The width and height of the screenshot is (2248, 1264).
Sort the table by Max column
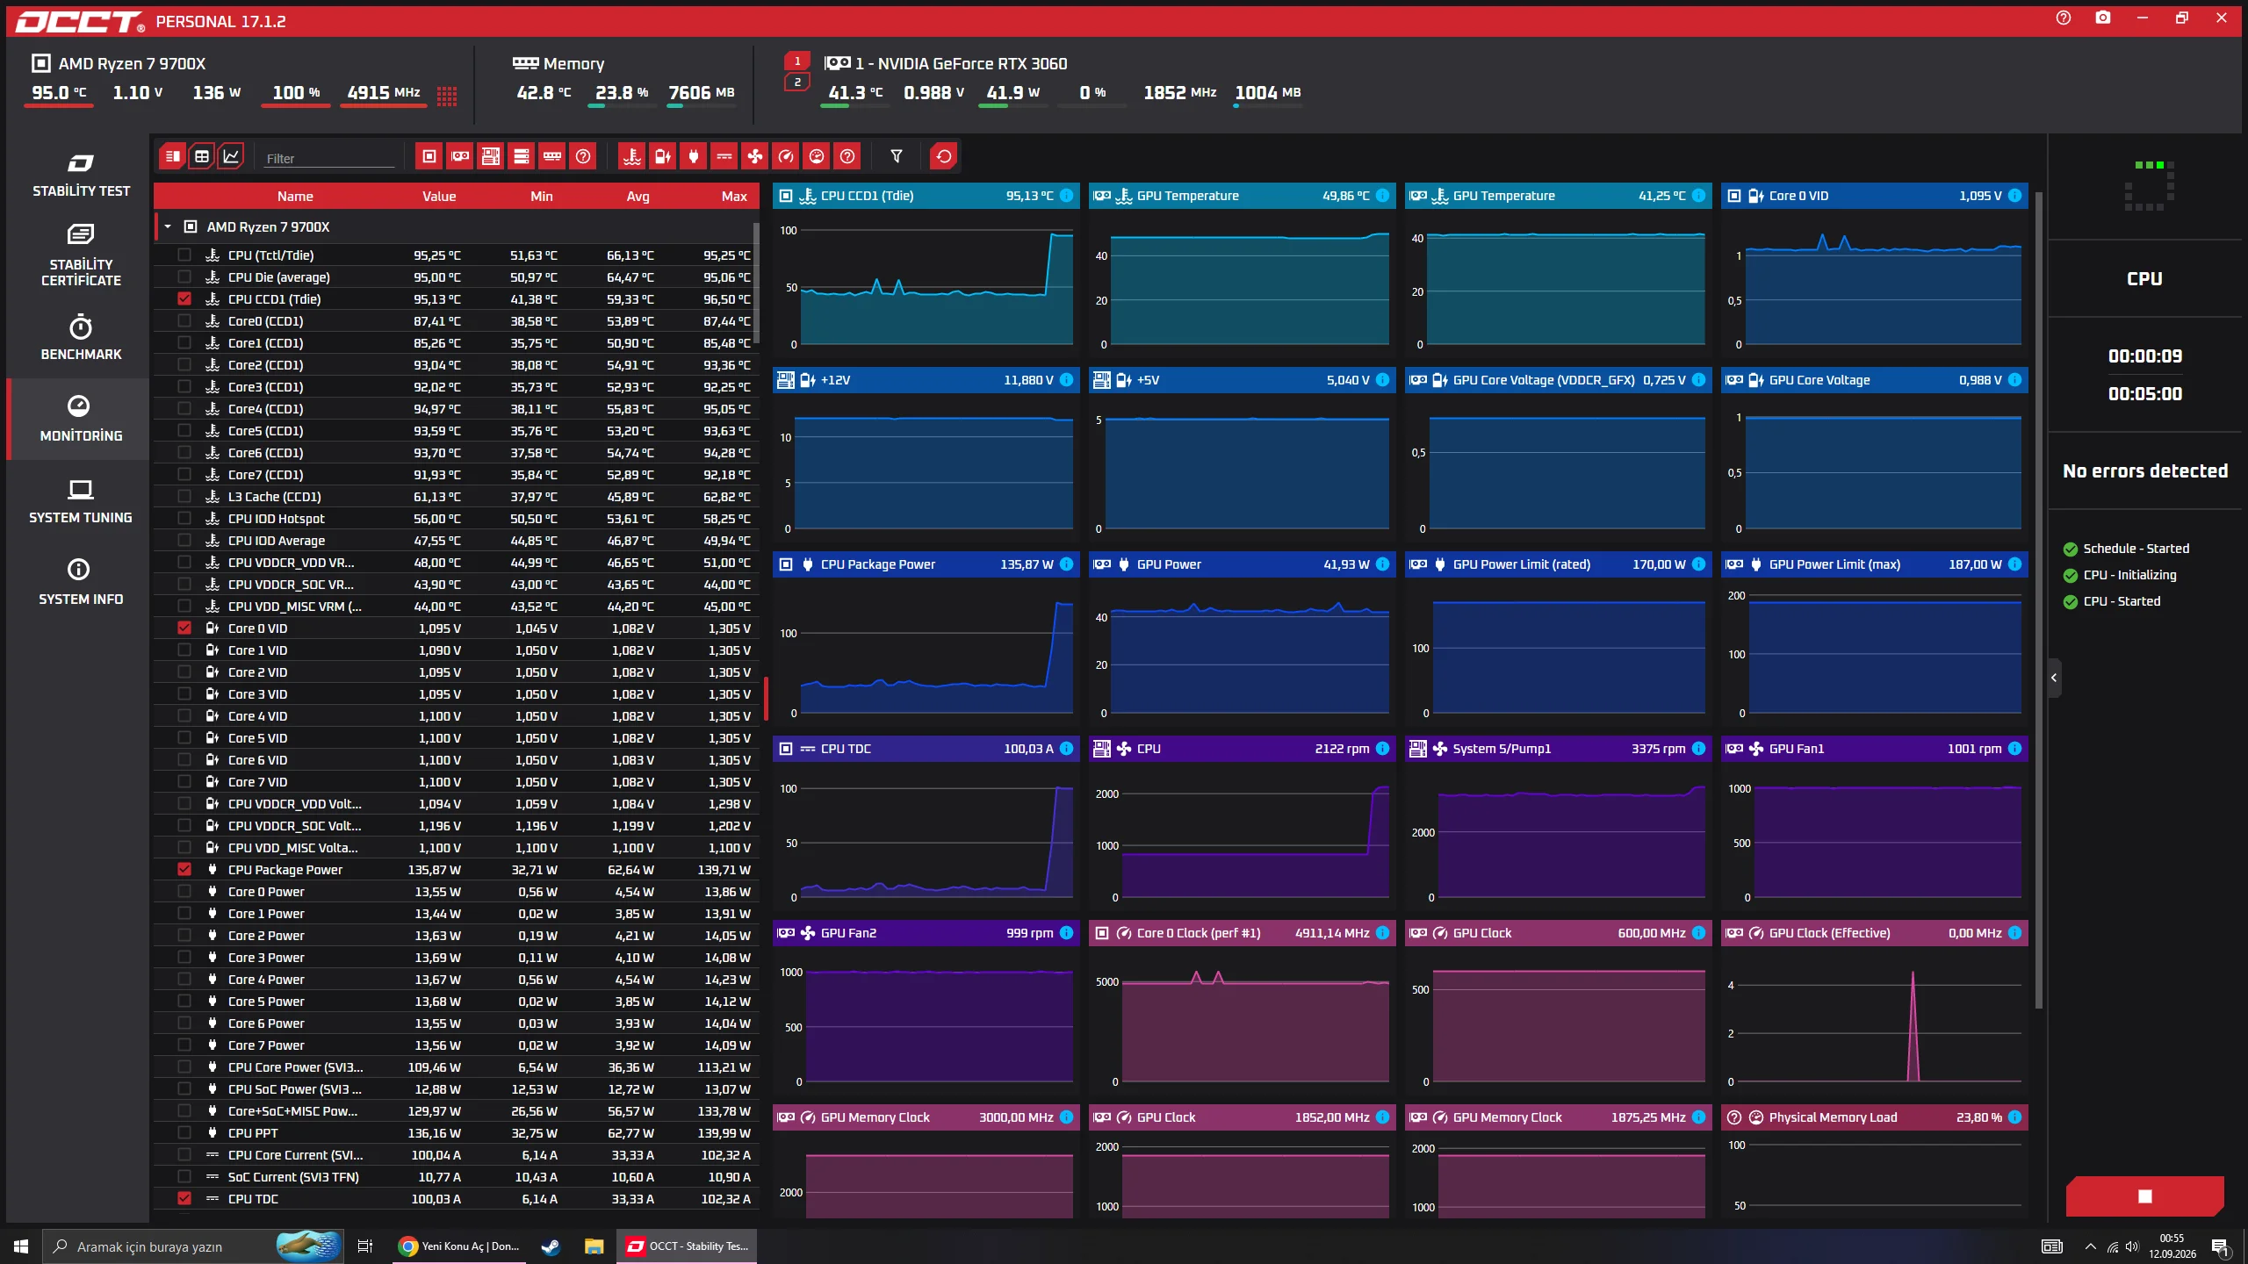pyautogui.click(x=734, y=196)
